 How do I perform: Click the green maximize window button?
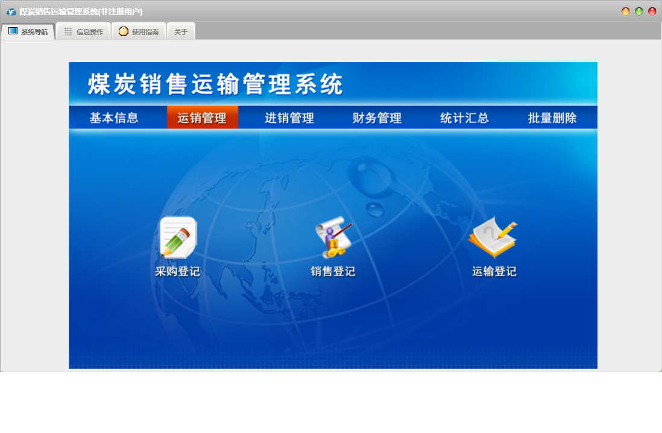[x=638, y=11]
